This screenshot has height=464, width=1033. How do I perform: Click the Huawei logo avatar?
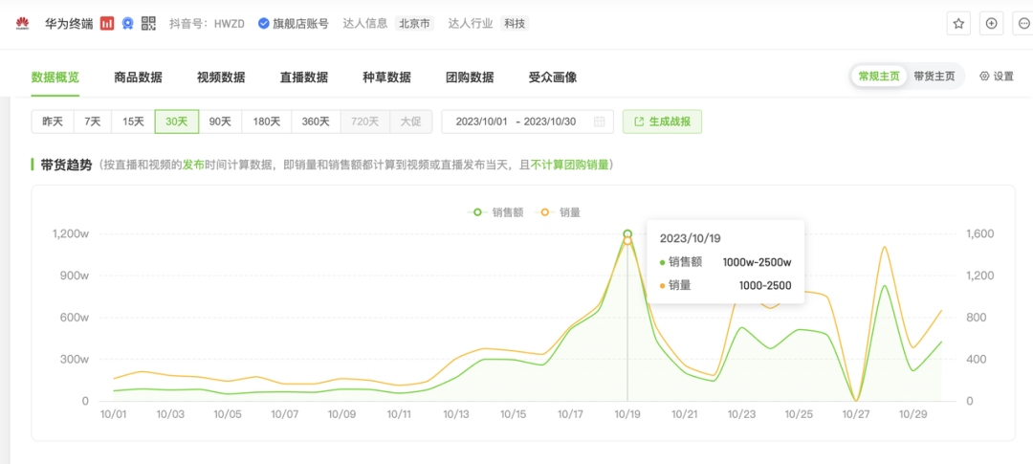pyautogui.click(x=22, y=23)
